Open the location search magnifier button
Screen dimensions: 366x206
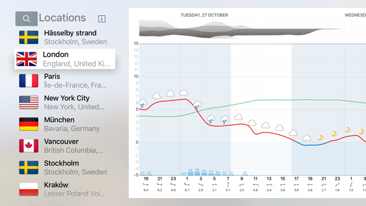tap(26, 19)
